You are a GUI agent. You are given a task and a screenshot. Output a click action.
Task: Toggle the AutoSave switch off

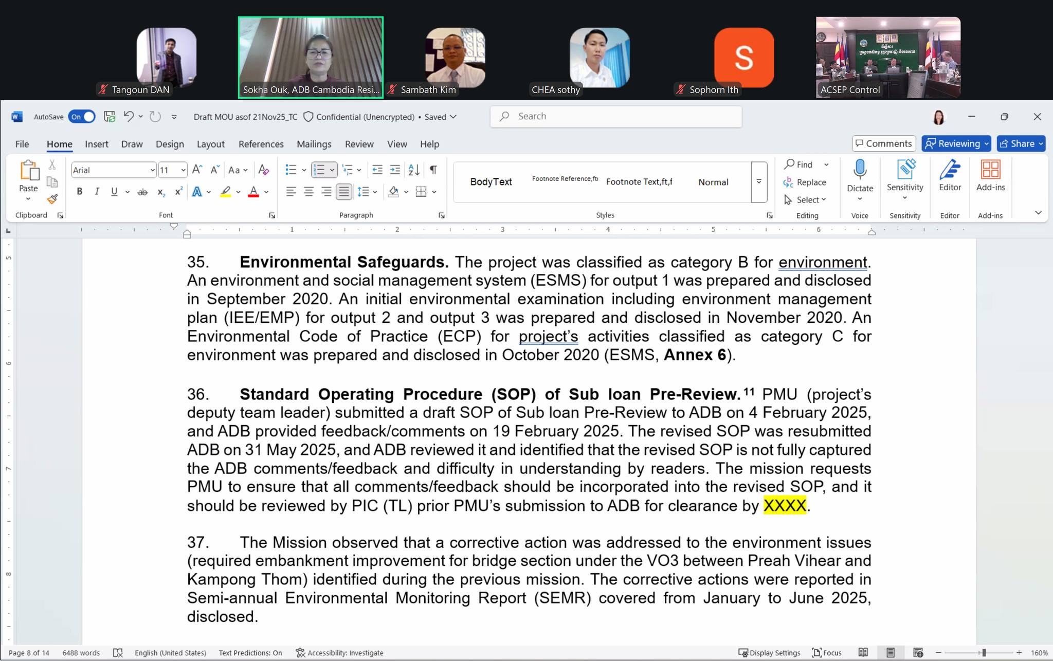pos(82,117)
